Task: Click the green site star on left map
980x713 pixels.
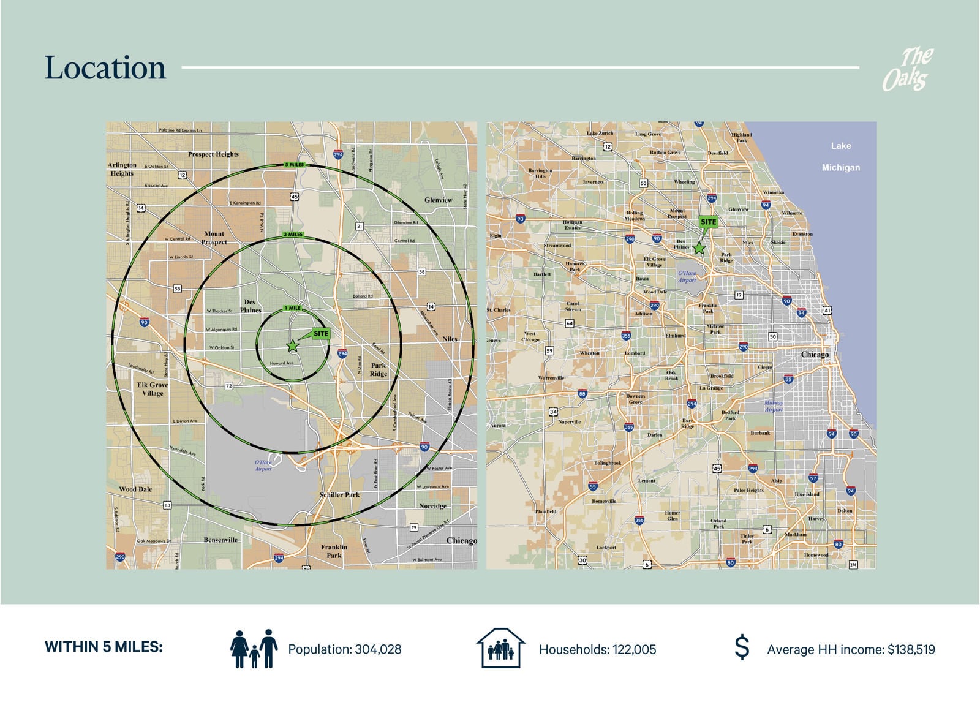Action: click(292, 346)
